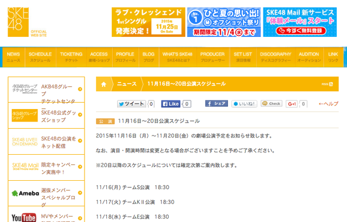Open the PRODUCER プロデューサー menu
This screenshot has height=222, width=347.
coord(213,57)
